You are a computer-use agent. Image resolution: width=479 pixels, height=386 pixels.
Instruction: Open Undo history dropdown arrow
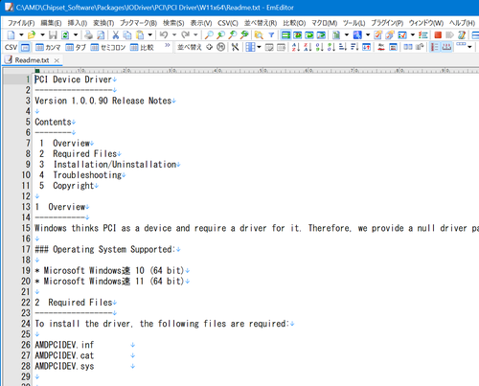pos(174,34)
